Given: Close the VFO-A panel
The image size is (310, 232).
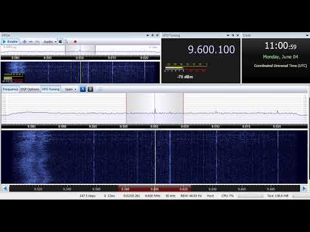Looking at the screenshot, I should point(158,35).
